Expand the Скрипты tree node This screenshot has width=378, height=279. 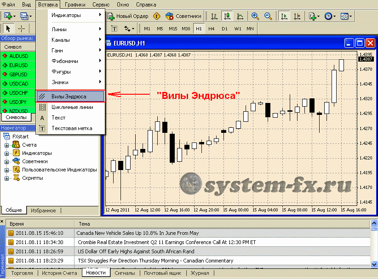click(x=7, y=178)
